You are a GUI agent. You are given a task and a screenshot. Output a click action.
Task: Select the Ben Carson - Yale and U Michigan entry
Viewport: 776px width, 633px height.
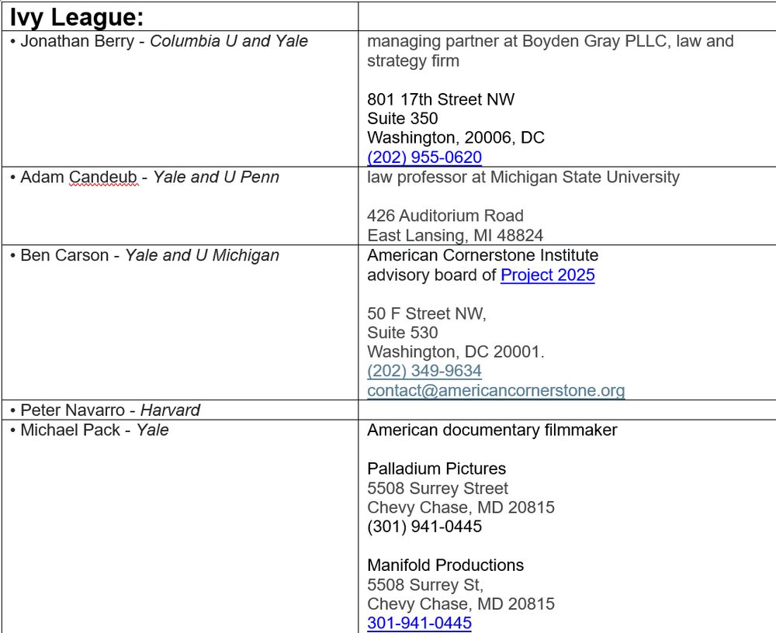pos(144,255)
